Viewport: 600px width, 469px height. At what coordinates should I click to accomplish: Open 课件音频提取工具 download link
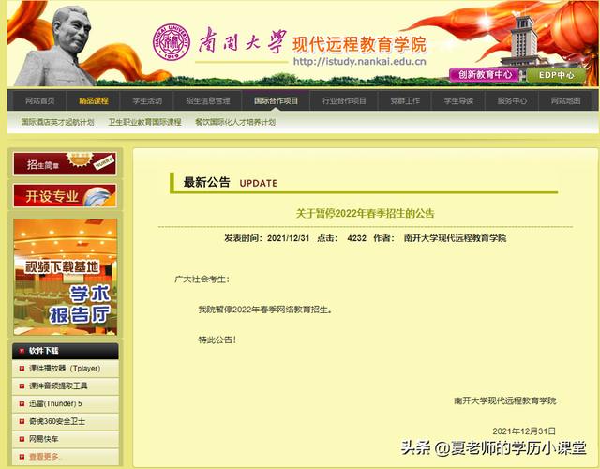[x=58, y=386]
